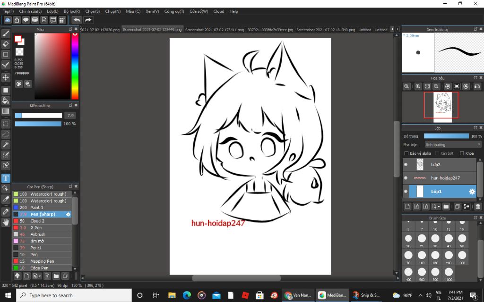Click the layer Độ trong opacity slider
484x302 pixels.
point(446,136)
